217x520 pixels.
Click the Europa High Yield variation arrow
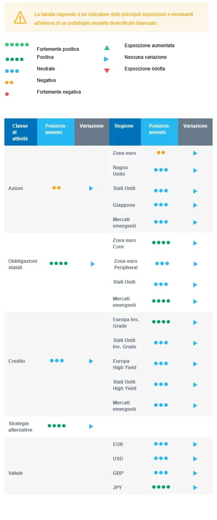pyautogui.click(x=195, y=364)
